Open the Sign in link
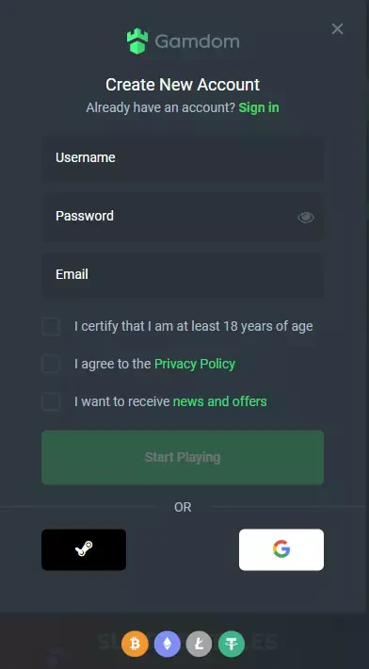 point(259,107)
